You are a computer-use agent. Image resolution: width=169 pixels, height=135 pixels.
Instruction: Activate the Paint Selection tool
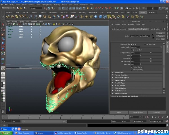pos(3,34)
